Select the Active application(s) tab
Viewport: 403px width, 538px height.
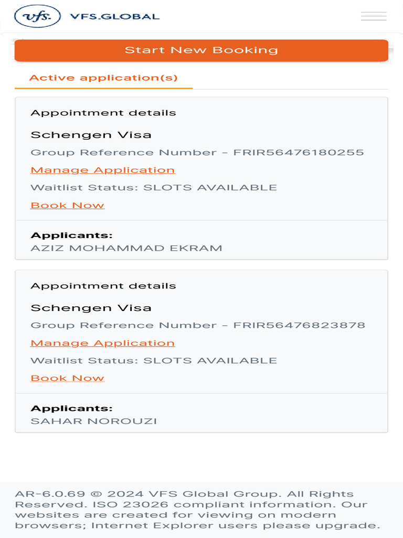pyautogui.click(x=103, y=78)
